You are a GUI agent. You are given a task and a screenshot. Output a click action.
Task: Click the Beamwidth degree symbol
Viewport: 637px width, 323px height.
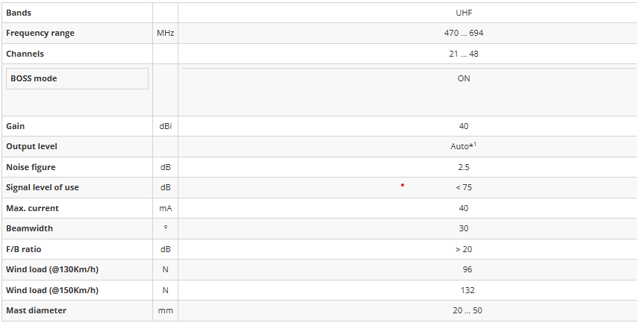(x=165, y=228)
